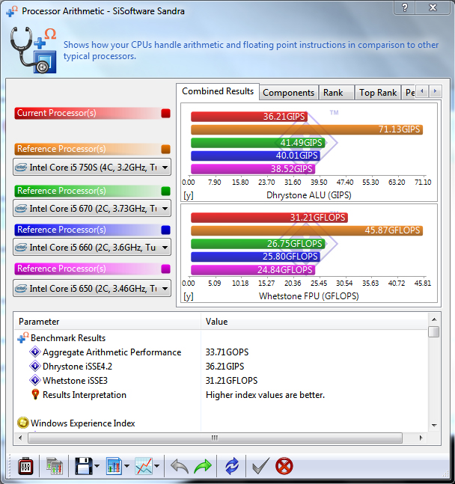Toggle the green Reference Processor checkbox

coord(165,191)
